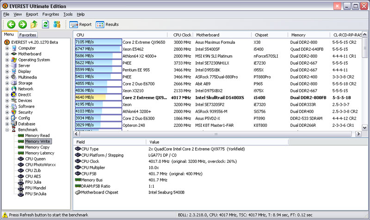Screen dimensions: 370x220
Task: Click the CPU Type field icon
Action: tap(78, 149)
